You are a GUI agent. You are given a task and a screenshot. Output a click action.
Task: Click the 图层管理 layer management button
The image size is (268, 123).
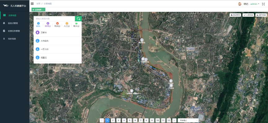(x=235, y=15)
